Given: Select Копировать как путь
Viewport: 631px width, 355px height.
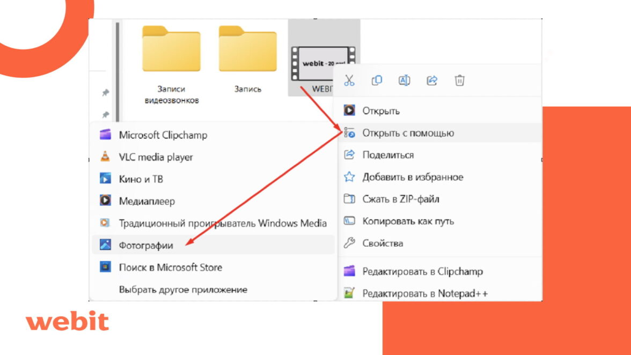Looking at the screenshot, I should [x=439, y=221].
